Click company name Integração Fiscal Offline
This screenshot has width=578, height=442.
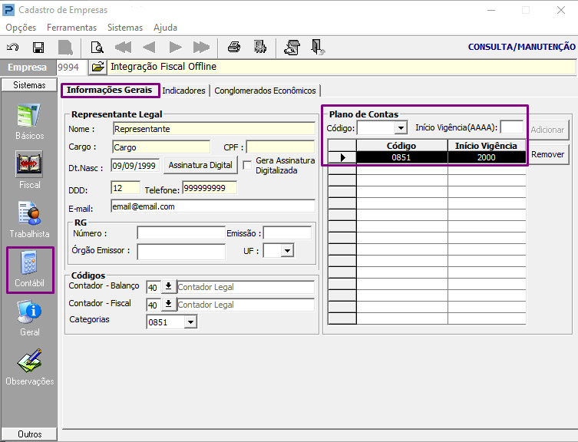163,67
